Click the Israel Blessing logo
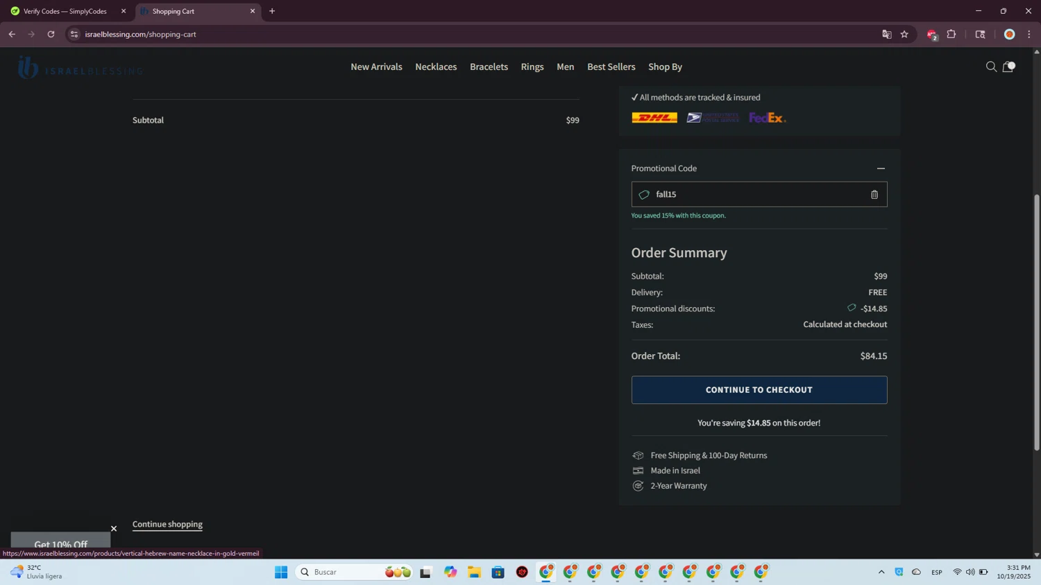The width and height of the screenshot is (1041, 585). 80,68
